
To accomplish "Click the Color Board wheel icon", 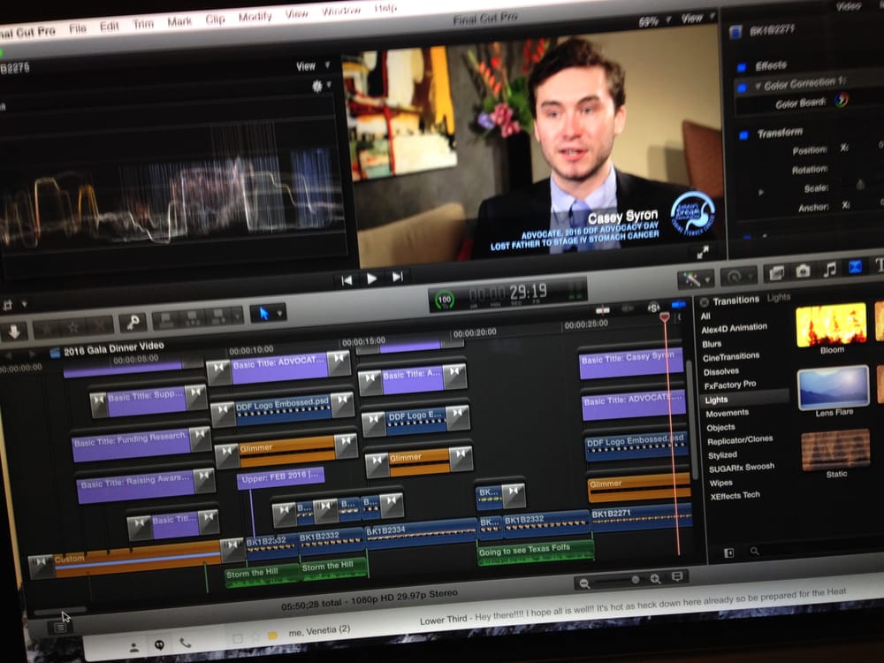I will pos(841,100).
